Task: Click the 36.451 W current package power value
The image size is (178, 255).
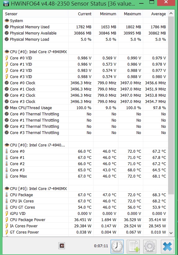Action: pyautogui.click(x=83, y=220)
